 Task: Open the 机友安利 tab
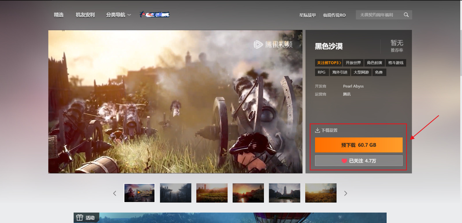pyautogui.click(x=85, y=15)
